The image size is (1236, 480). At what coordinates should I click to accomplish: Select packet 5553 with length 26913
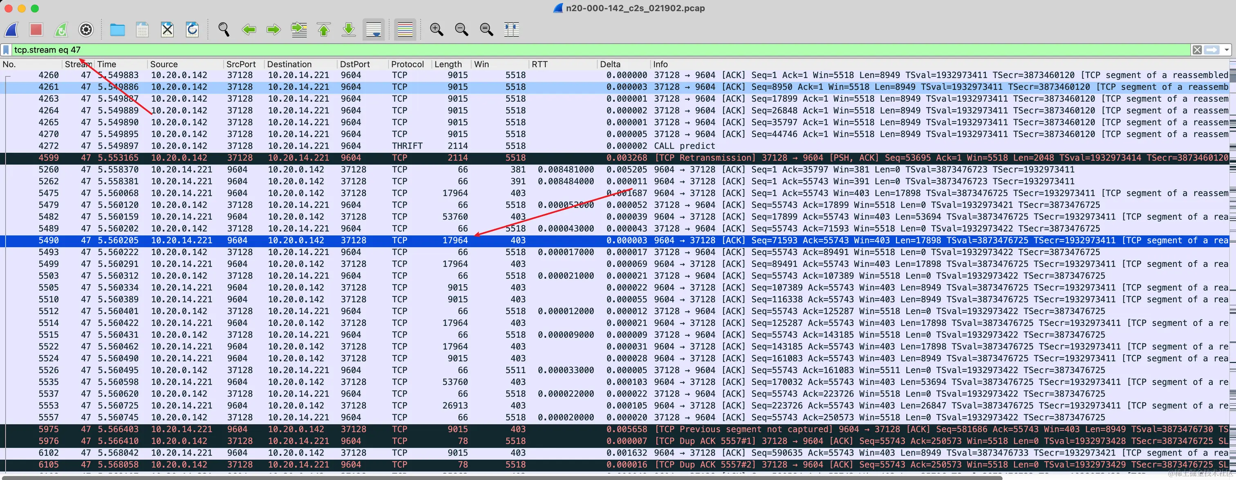tap(614, 406)
